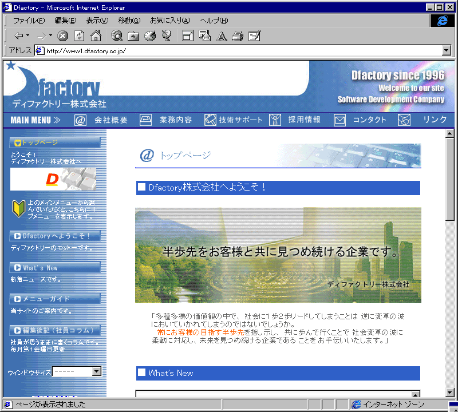Click the インターネット ゾーン status indicator
The height and width of the screenshot is (412, 458).
[388, 405]
